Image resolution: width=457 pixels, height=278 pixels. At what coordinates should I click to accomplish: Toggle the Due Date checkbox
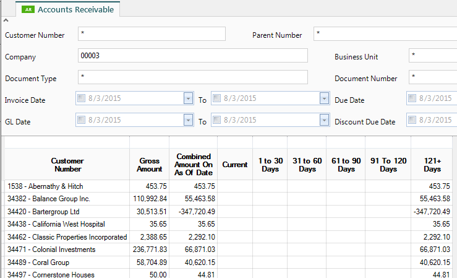(412, 98)
